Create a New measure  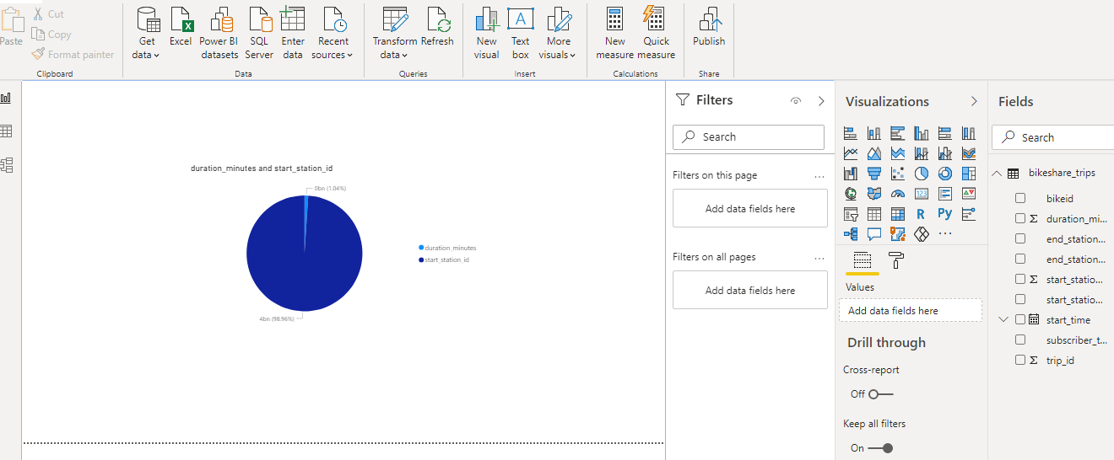point(614,33)
